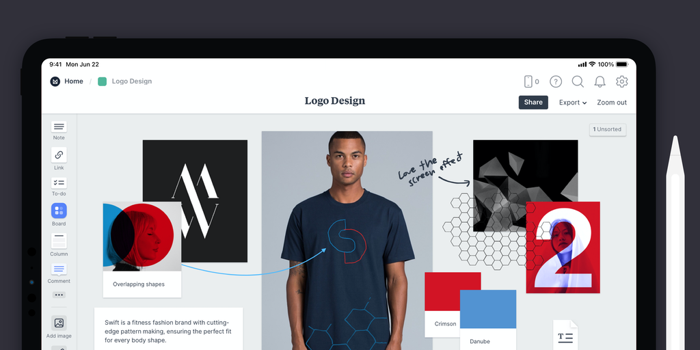Select the Comment tool icon
The image size is (700, 350).
pyautogui.click(x=59, y=269)
